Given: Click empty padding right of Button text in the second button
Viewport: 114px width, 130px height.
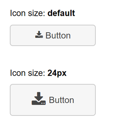Looking at the screenshot, I should point(84,100).
